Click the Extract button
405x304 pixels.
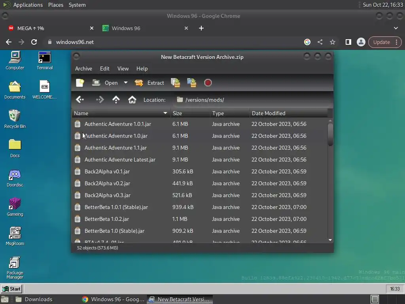(149, 83)
